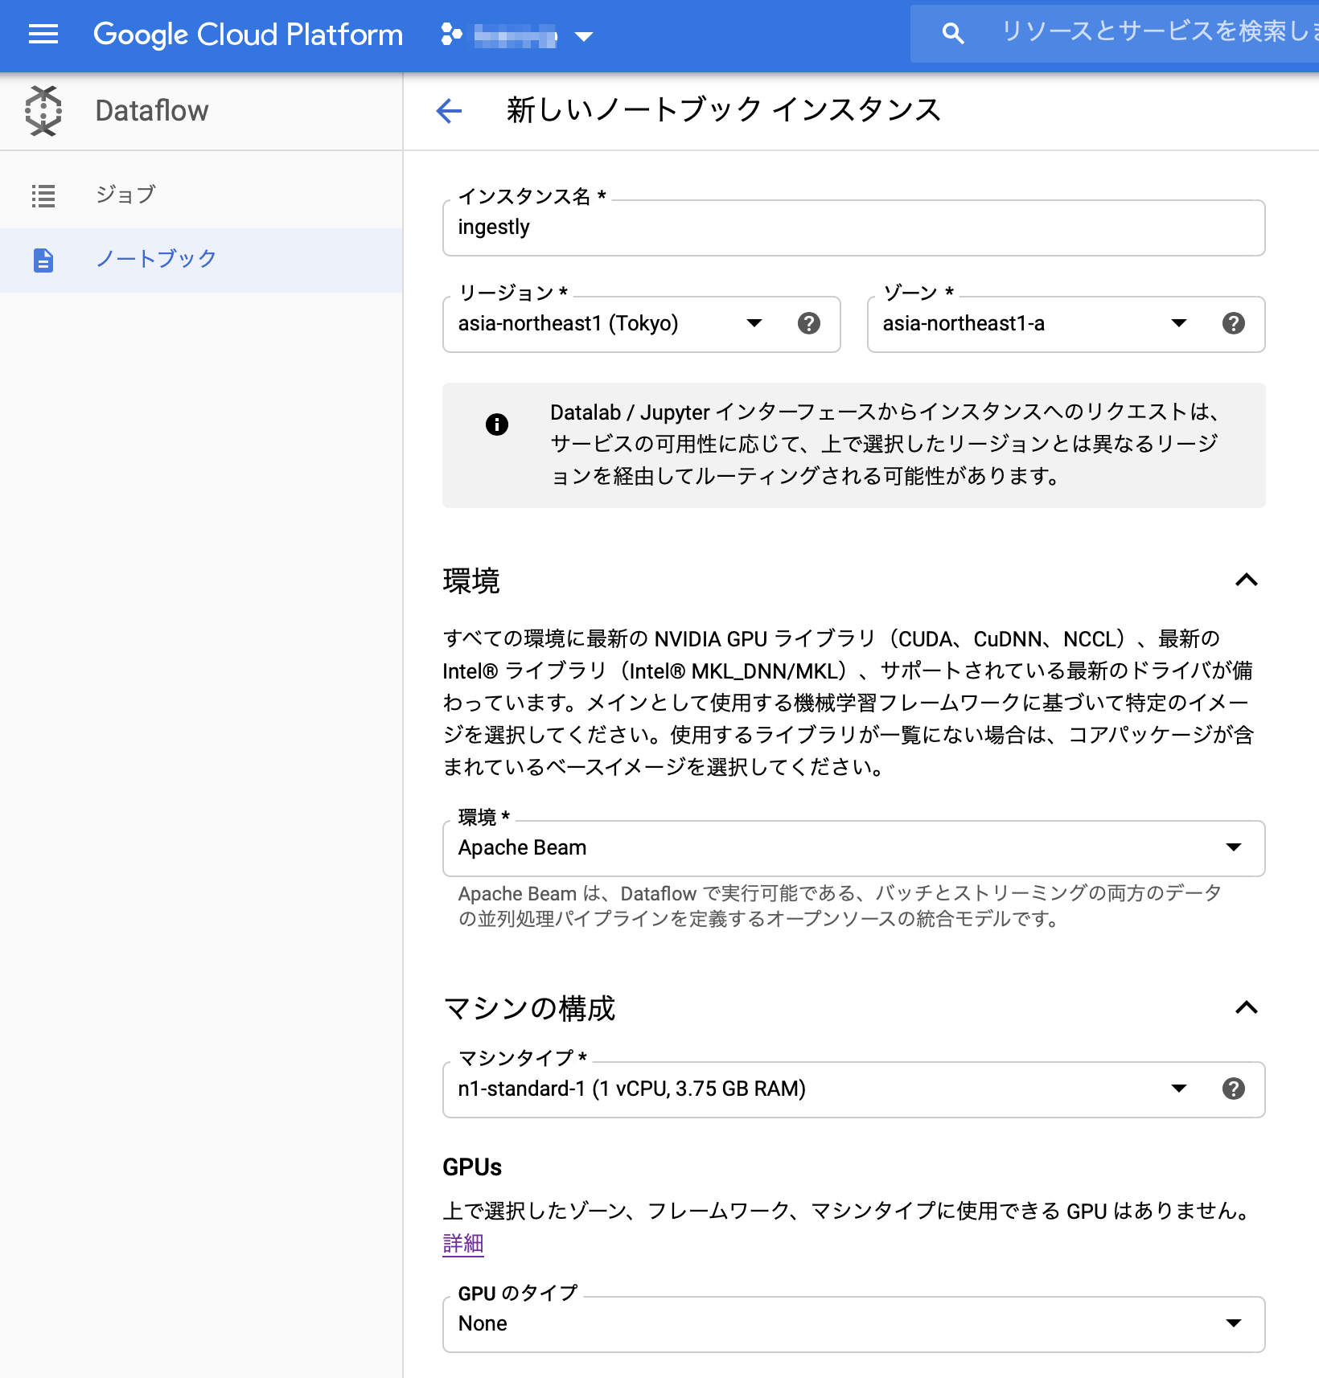Click the project hexagon dots icon
1319x1378 pixels.
point(451,35)
